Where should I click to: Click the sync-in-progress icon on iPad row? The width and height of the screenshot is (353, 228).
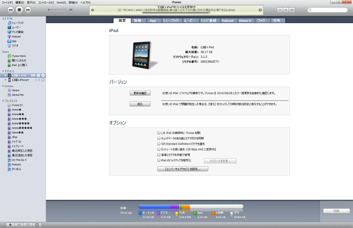click(x=39, y=75)
